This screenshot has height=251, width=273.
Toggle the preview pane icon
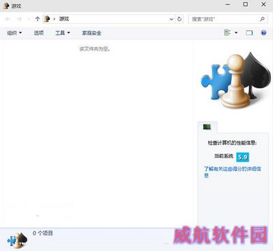point(249,33)
